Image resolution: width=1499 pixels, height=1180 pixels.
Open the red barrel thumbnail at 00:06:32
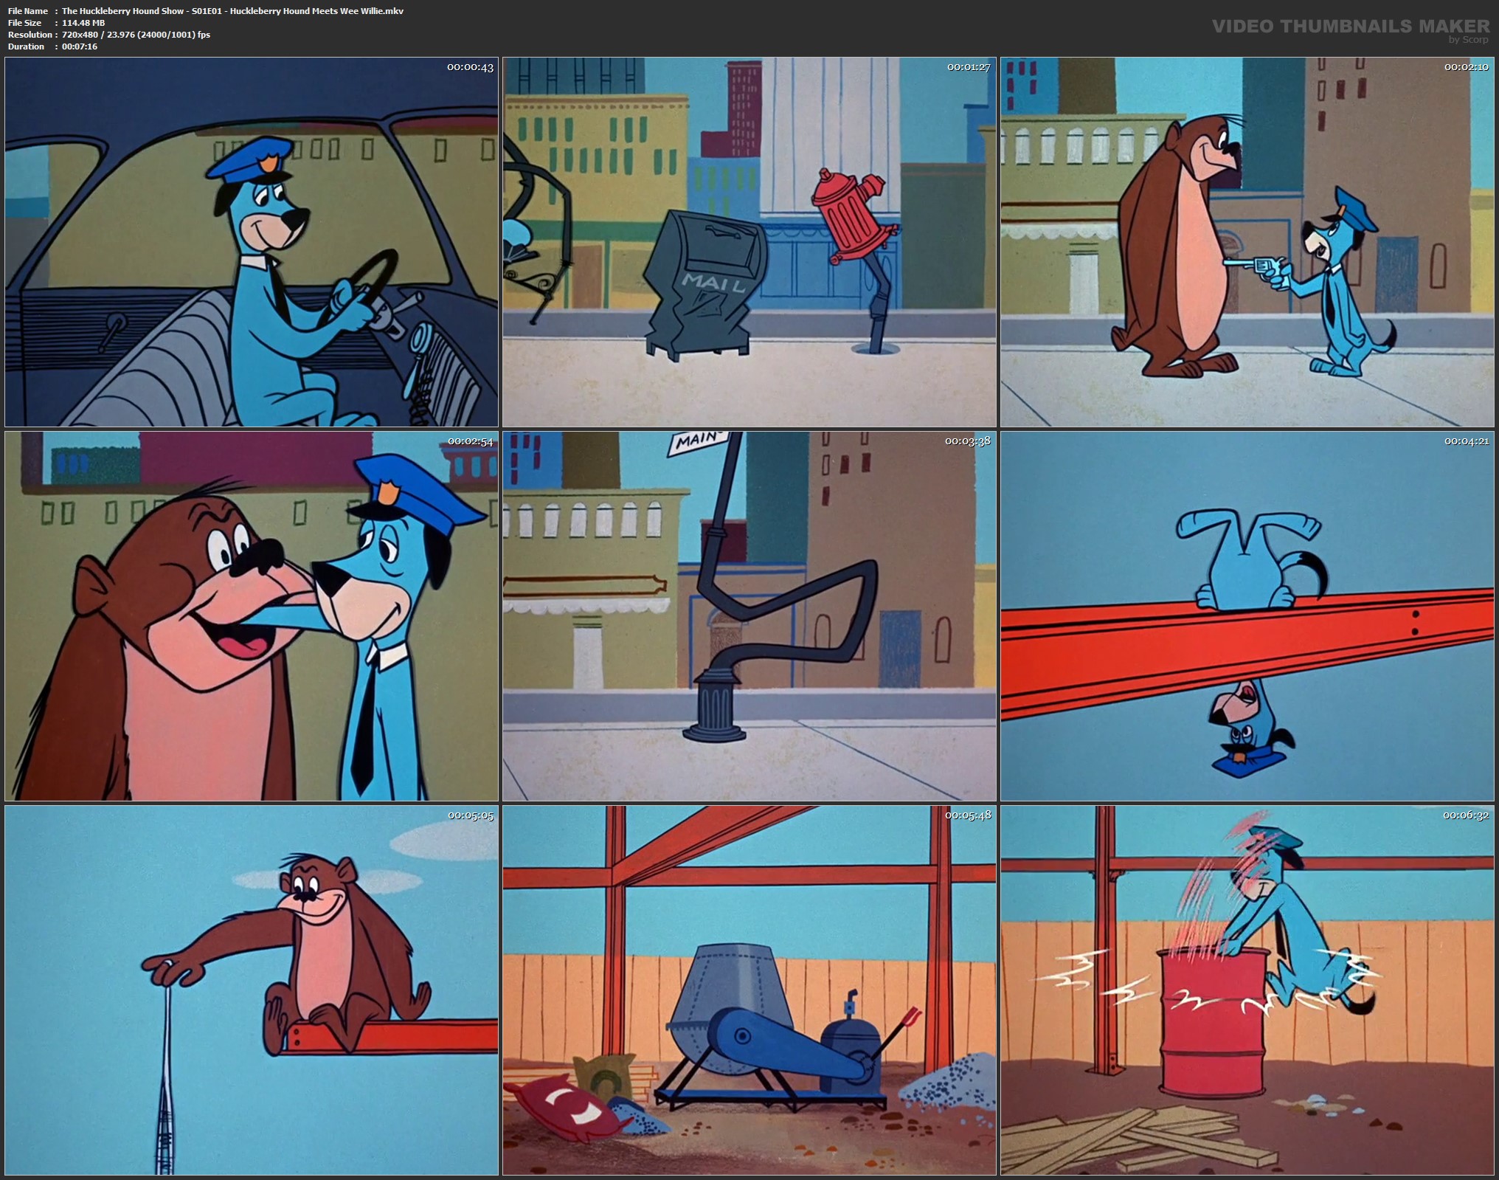coord(1247,990)
